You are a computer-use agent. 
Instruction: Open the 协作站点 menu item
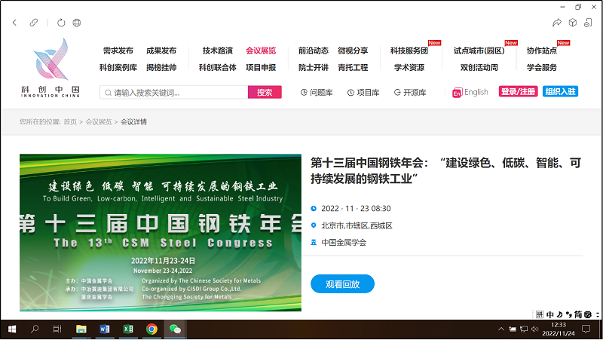542,51
